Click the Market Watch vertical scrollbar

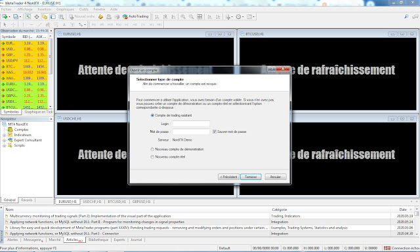(x=51, y=71)
